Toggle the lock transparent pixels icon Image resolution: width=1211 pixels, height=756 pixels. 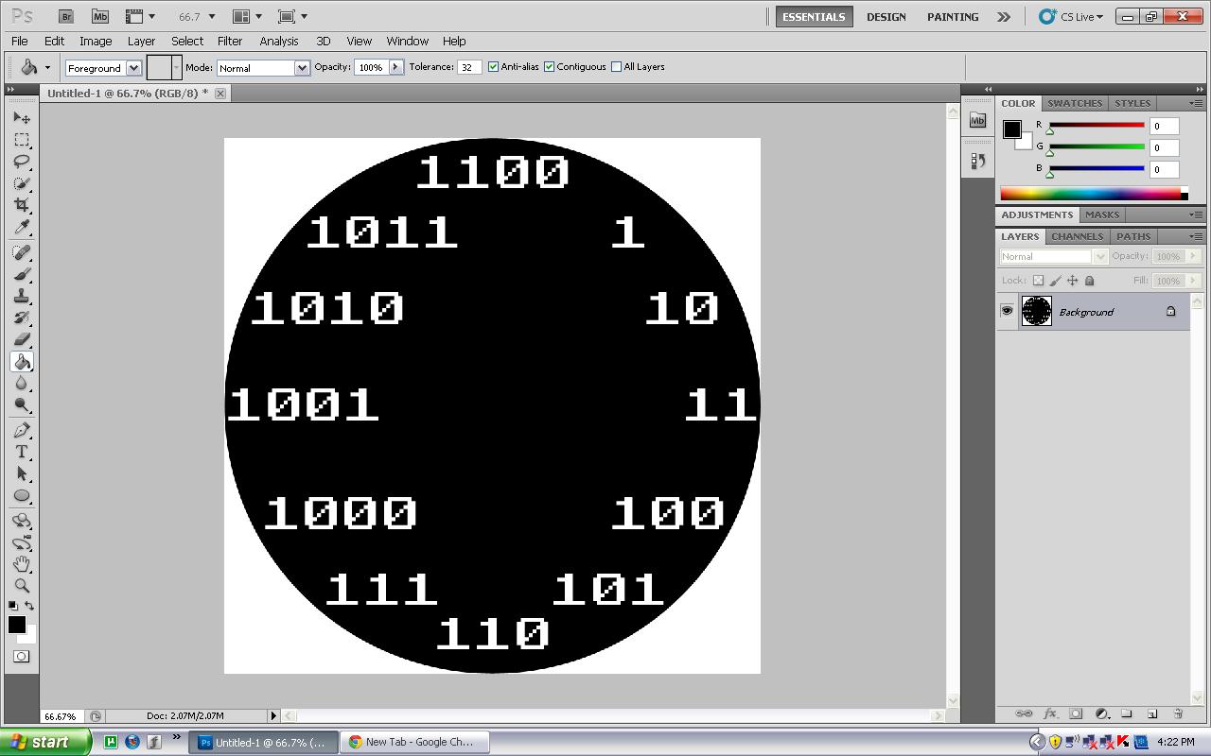[x=1038, y=281]
